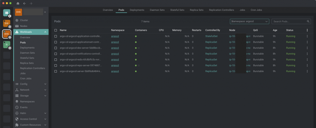Select Jobs in the sidebar
This screenshot has height=128, width=316.
(x=23, y=74)
